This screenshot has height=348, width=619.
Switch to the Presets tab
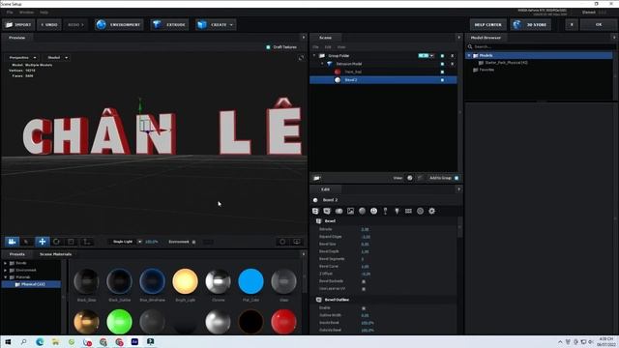coord(17,254)
